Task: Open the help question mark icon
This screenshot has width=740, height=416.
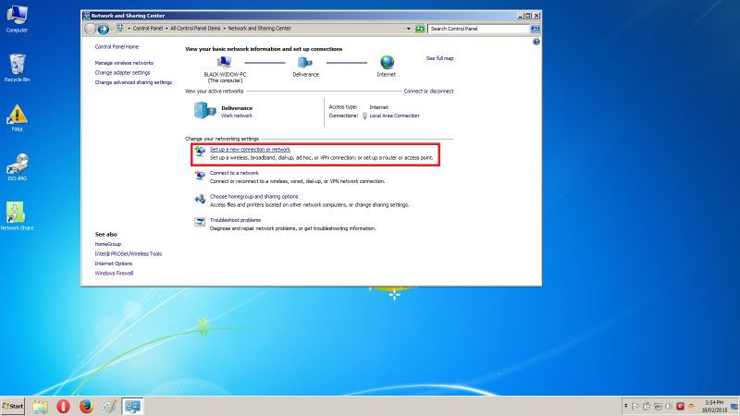Action: click(536, 42)
